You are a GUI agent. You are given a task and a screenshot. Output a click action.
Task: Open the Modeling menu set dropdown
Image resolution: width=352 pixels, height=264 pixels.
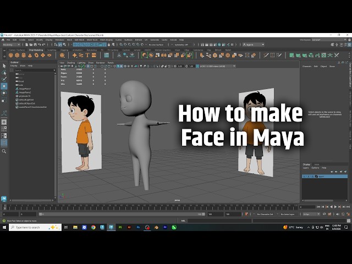tap(11, 45)
